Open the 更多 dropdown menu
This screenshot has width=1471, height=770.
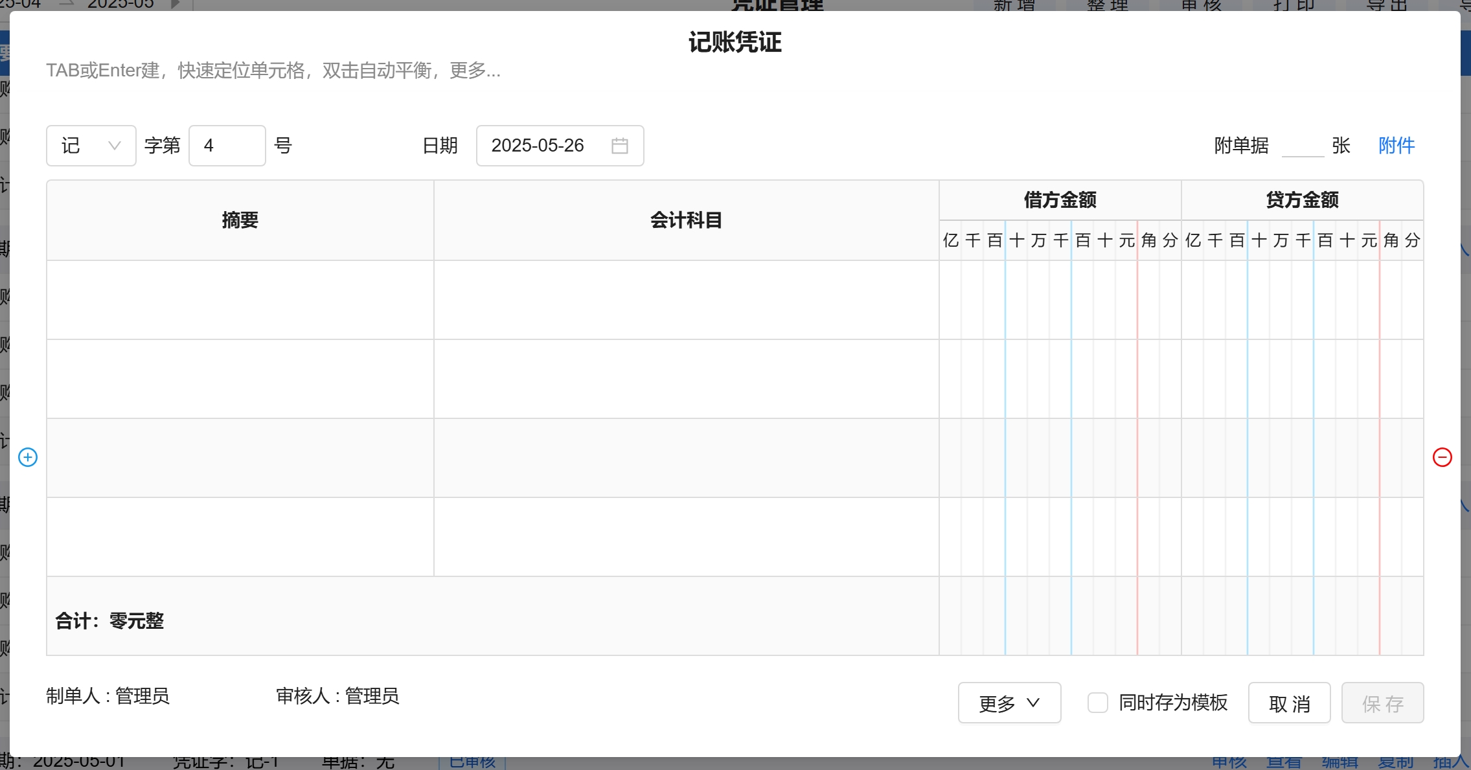[1009, 703]
